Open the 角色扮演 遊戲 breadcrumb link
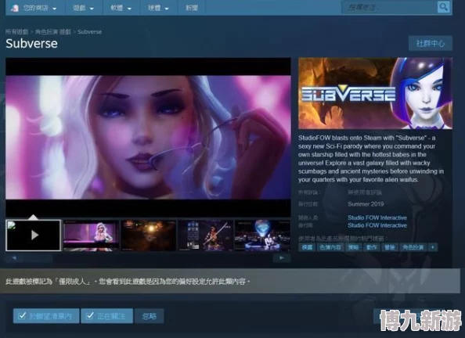 (53, 32)
